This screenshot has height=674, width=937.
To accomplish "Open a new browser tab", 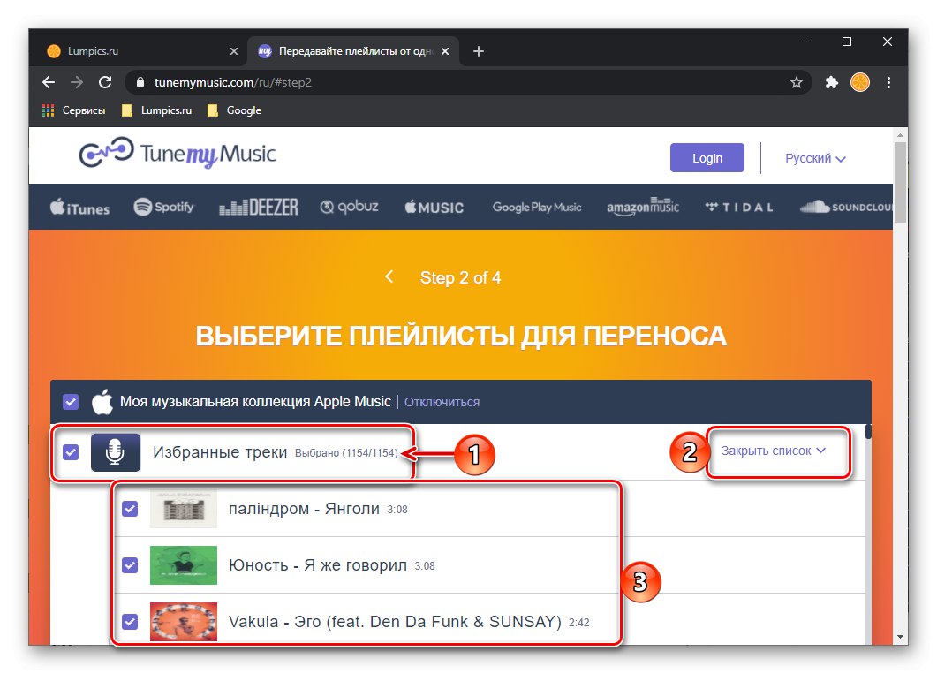I will 479,51.
